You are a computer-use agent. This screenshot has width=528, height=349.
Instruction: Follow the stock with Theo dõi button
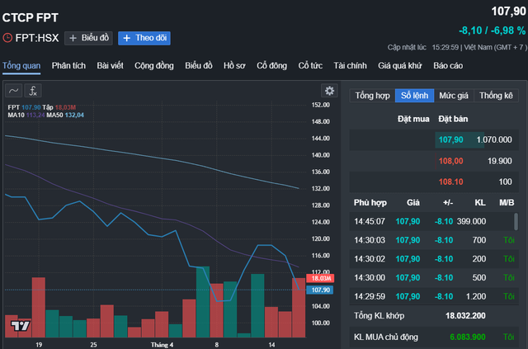point(144,38)
